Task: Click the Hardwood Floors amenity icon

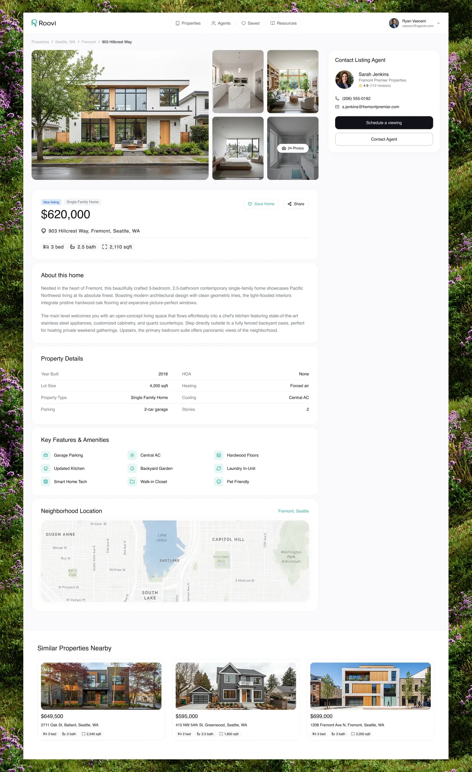Action: click(x=219, y=455)
